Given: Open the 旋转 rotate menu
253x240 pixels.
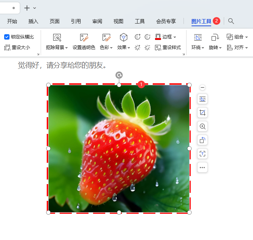Looking at the screenshot, I should (215, 42).
